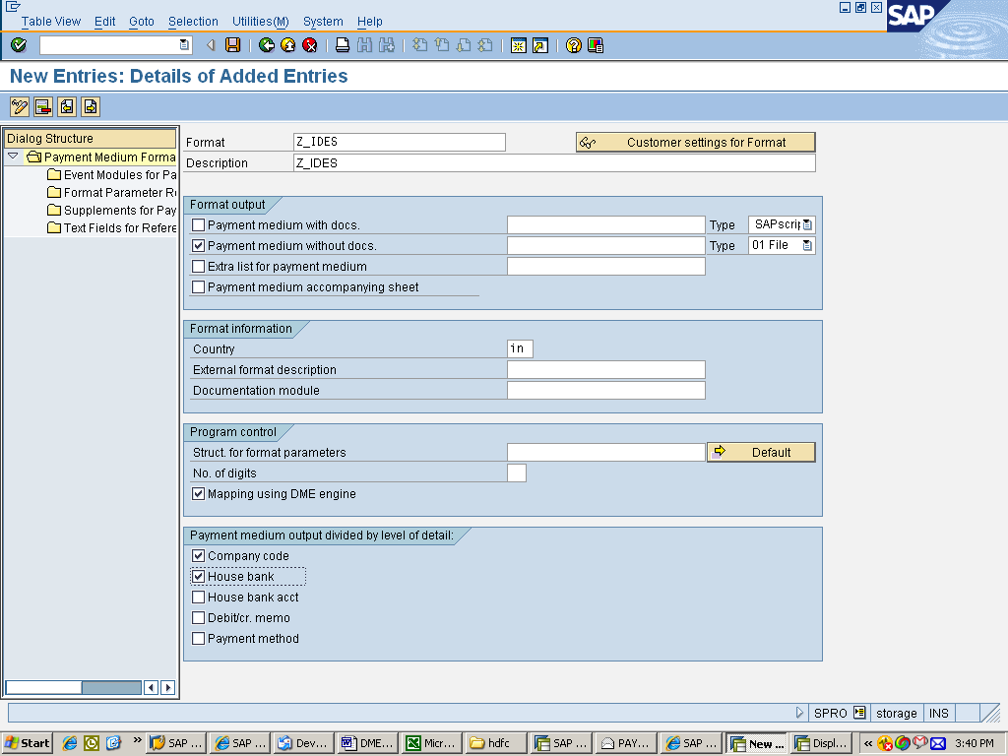
Task: Check Payment medium accompanying sheet
Action: tap(199, 286)
